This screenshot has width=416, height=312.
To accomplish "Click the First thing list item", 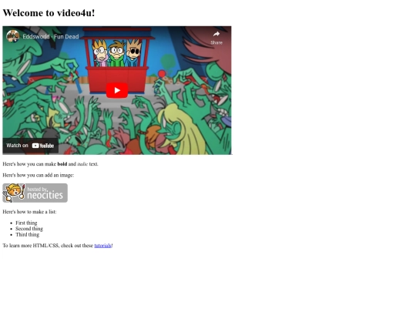I will click(x=26, y=223).
